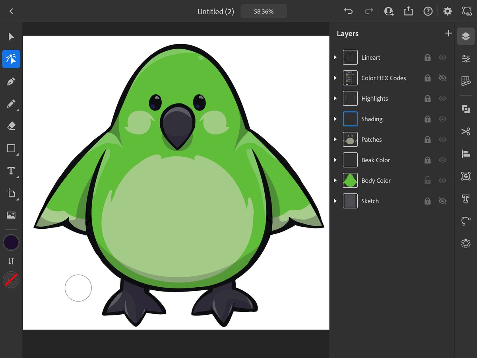Select the Selection arrow tool
Image resolution: width=477 pixels, height=358 pixels.
click(x=11, y=37)
